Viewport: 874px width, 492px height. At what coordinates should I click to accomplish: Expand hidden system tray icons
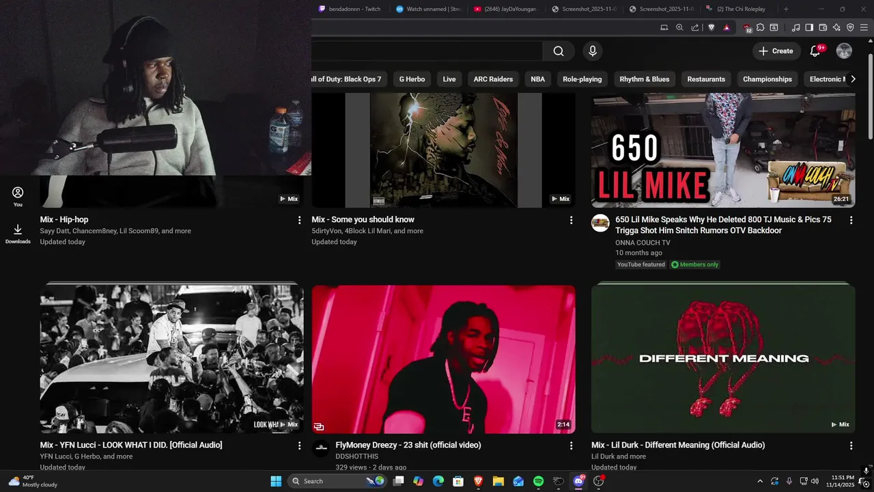point(760,481)
